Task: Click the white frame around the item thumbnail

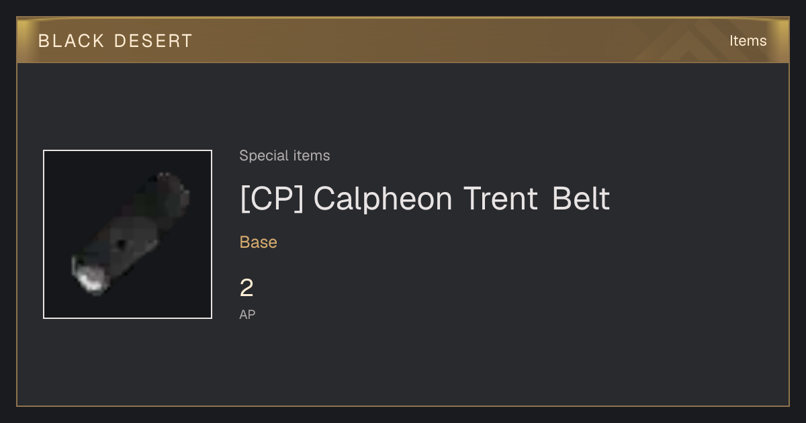Action: tap(128, 151)
